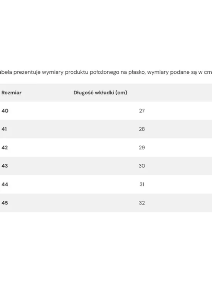Select size 43 row label
212x283 pixels.
coord(5,166)
